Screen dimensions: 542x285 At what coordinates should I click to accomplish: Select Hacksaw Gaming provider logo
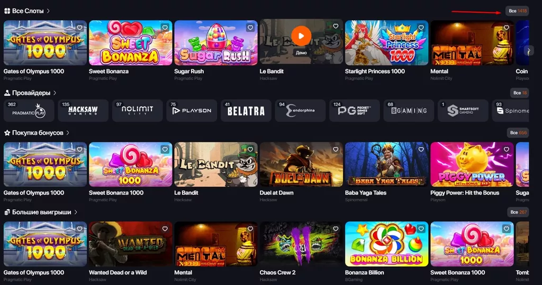(83, 111)
